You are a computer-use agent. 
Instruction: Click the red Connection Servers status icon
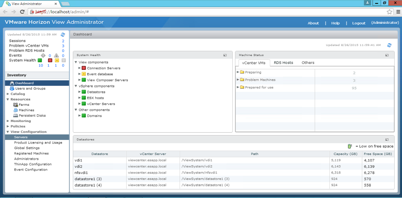click(x=84, y=68)
